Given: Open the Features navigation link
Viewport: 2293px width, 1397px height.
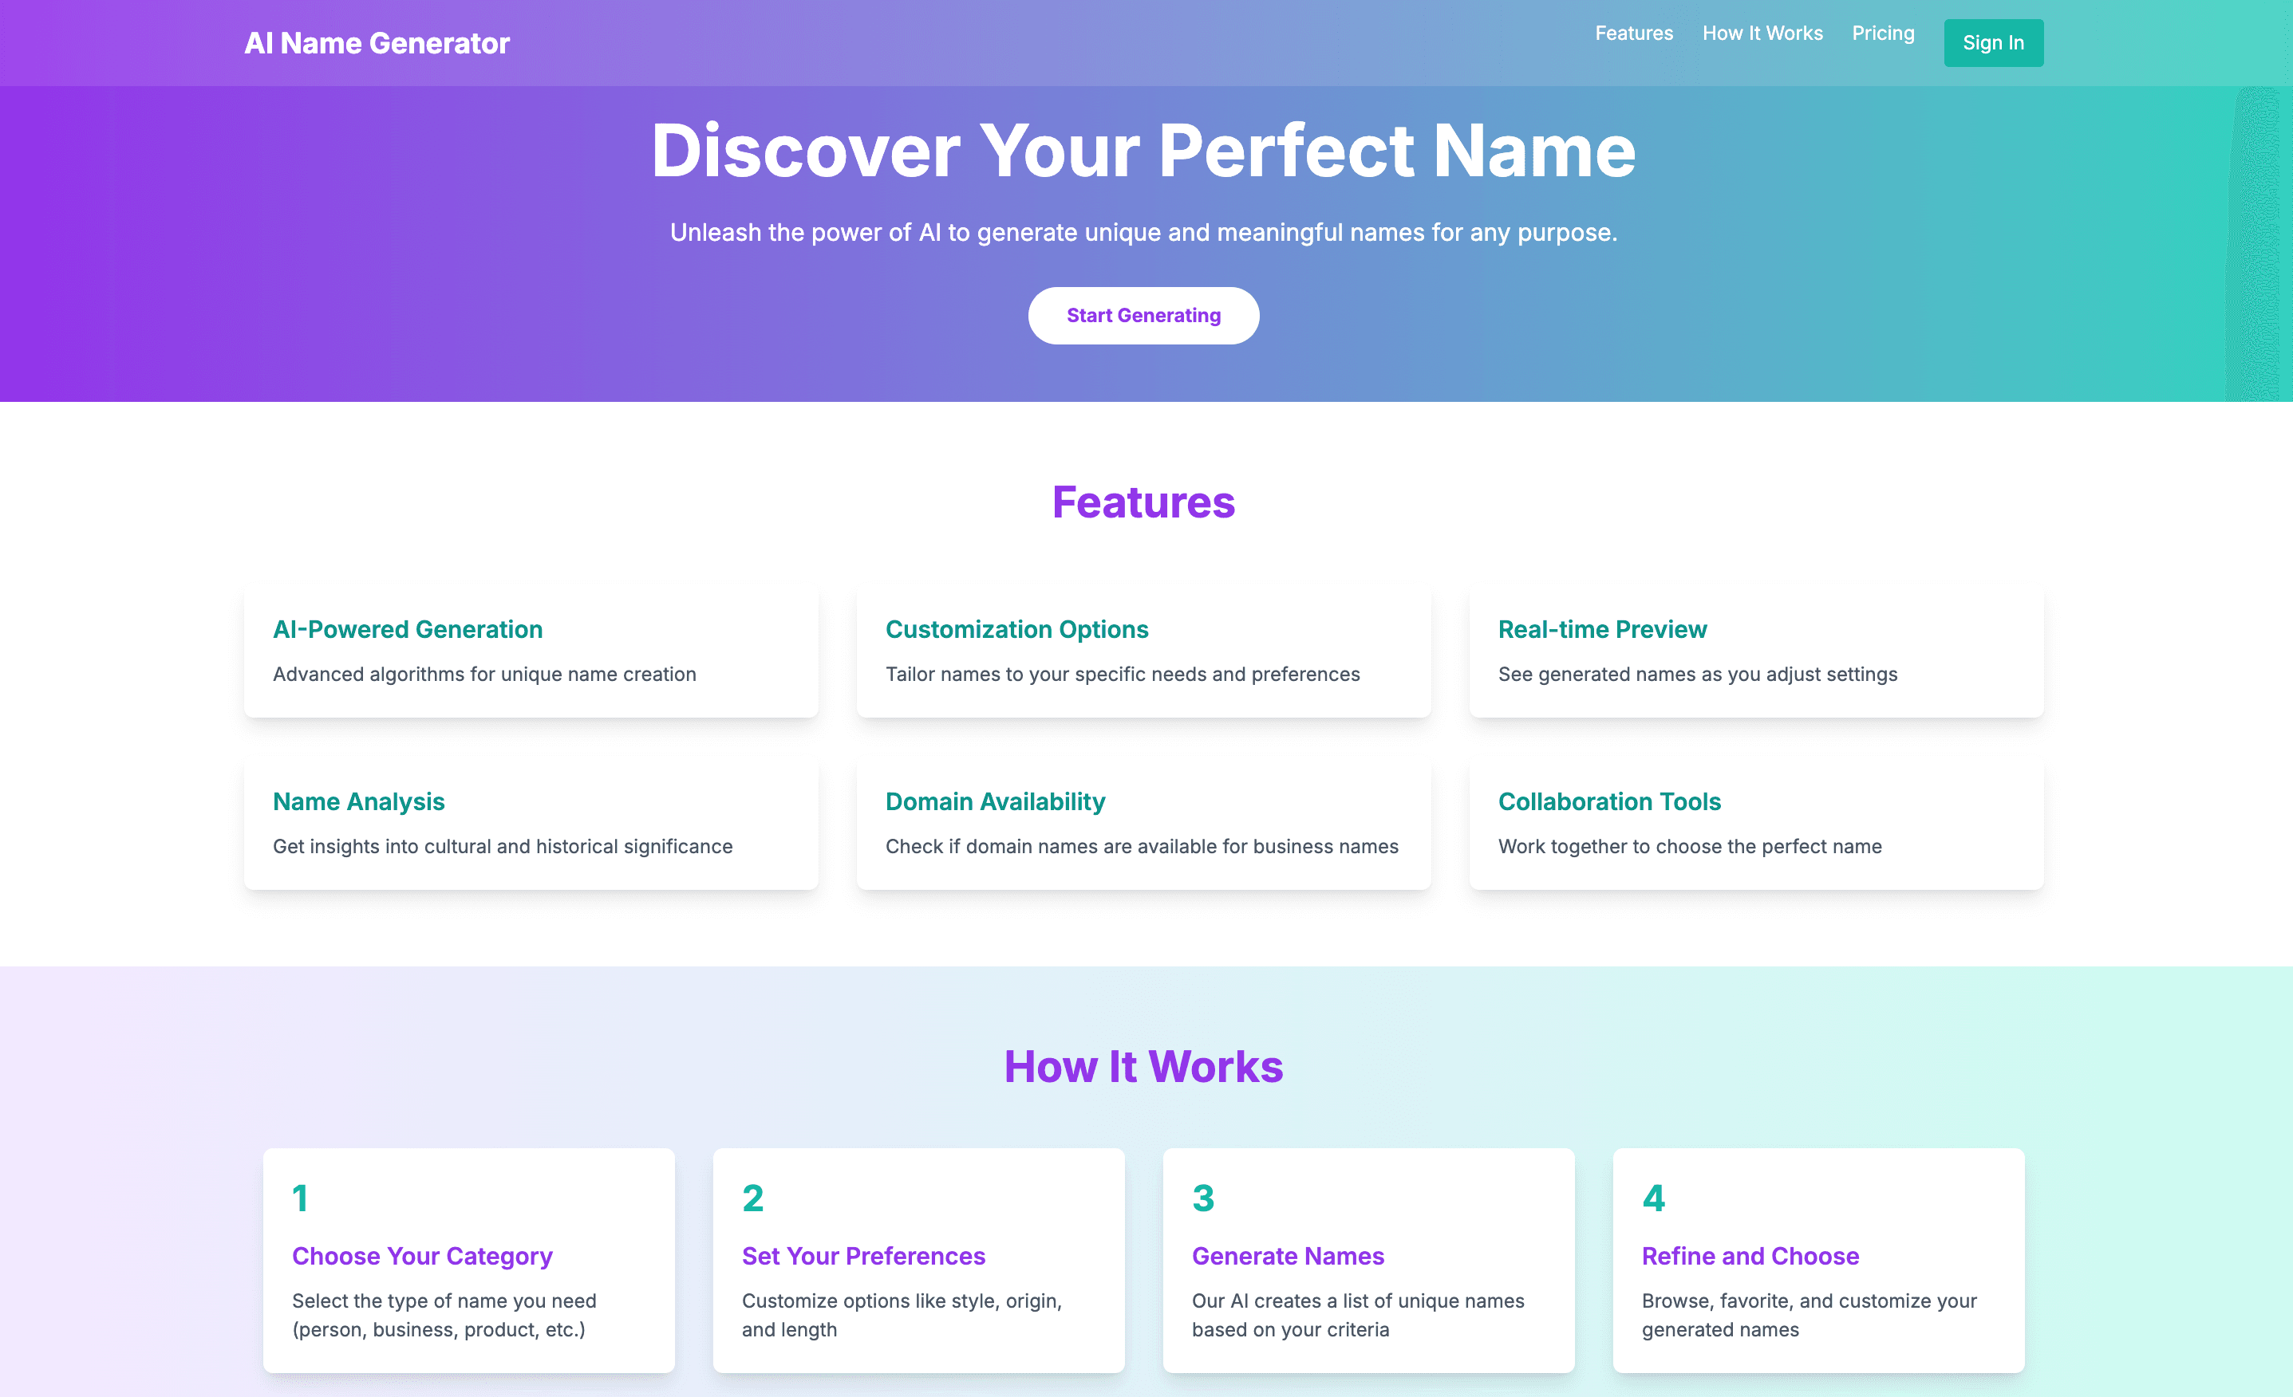Looking at the screenshot, I should 1633,33.
